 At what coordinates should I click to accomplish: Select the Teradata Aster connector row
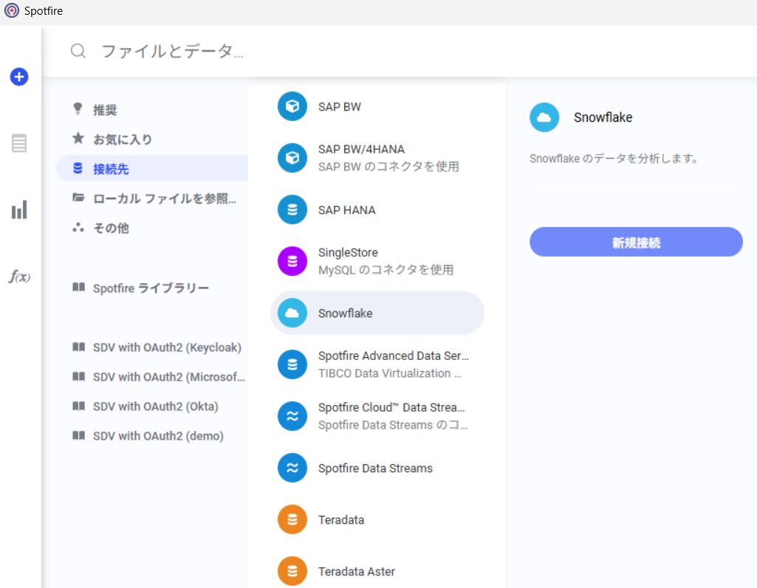click(377, 571)
